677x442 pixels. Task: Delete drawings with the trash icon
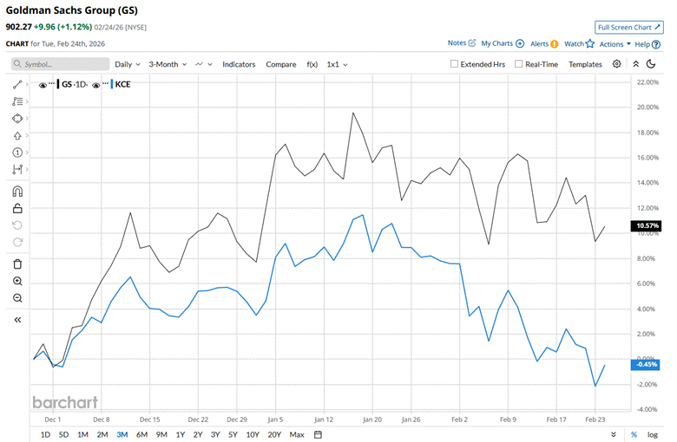coord(17,264)
